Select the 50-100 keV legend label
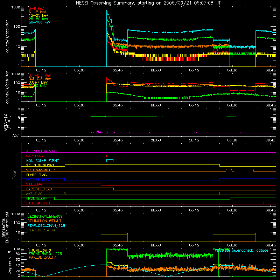 (40, 22)
